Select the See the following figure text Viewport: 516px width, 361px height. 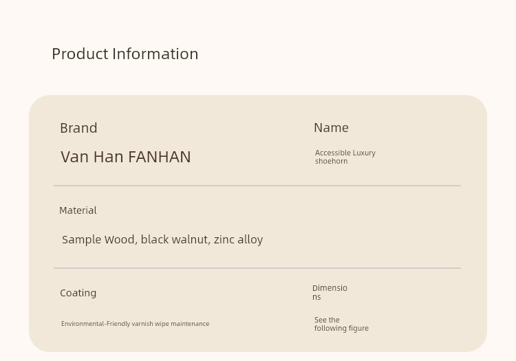pyautogui.click(x=341, y=324)
